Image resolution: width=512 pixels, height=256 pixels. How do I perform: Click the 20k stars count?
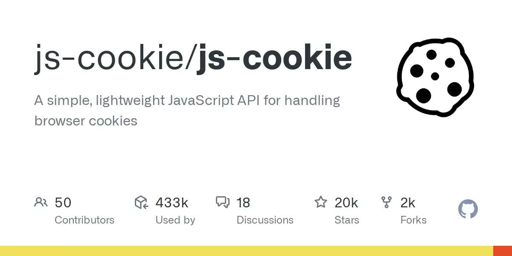[346, 203]
